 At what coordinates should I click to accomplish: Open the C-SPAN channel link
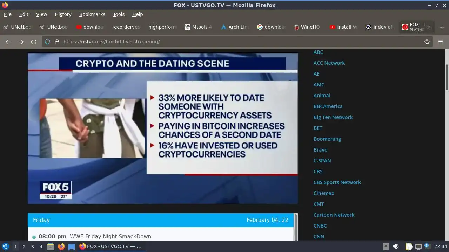click(322, 161)
